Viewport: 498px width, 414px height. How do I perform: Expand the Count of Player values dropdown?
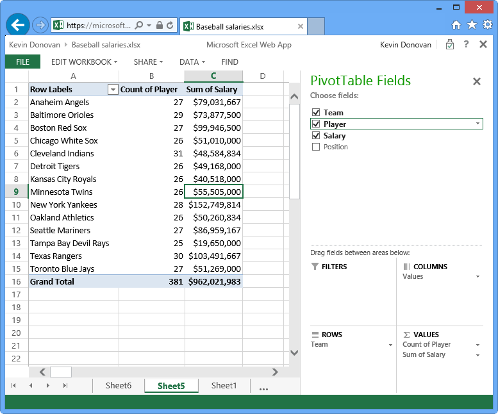[x=477, y=345]
